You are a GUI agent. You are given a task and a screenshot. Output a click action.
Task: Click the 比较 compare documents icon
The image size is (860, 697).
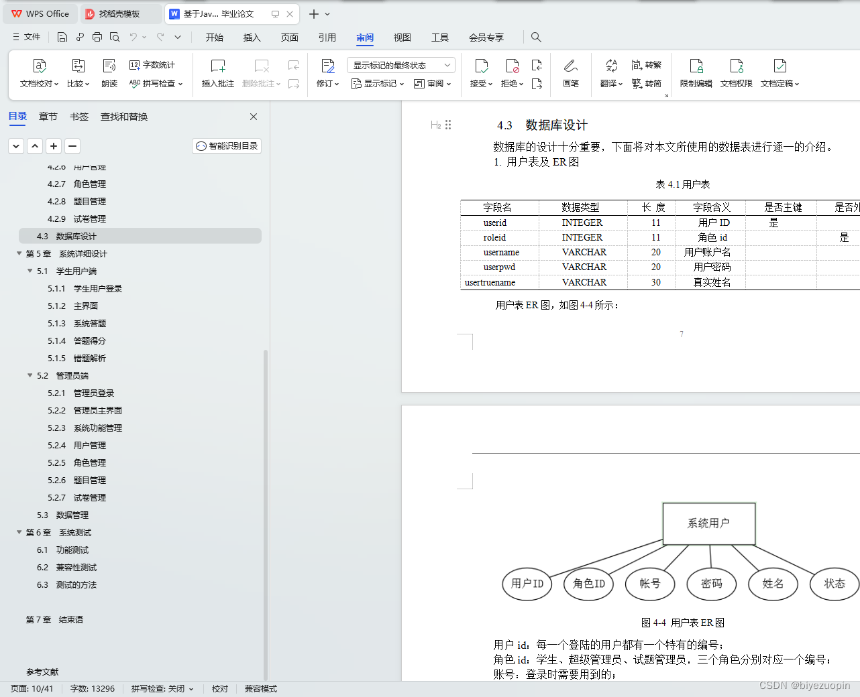pos(78,66)
